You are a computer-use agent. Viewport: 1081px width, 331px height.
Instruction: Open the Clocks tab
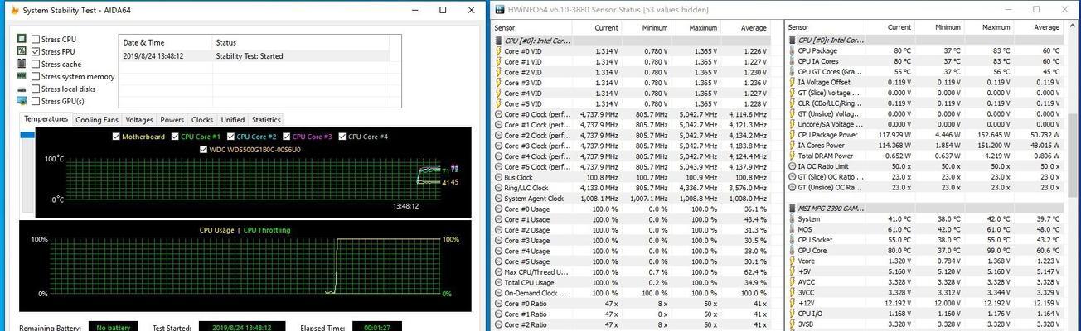202,120
